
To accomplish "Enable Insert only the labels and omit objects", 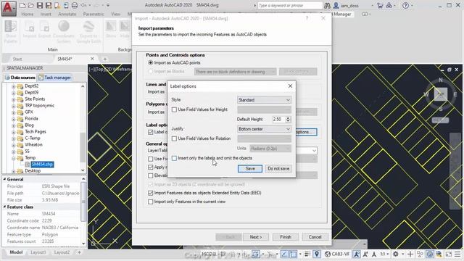I will tap(174, 158).
